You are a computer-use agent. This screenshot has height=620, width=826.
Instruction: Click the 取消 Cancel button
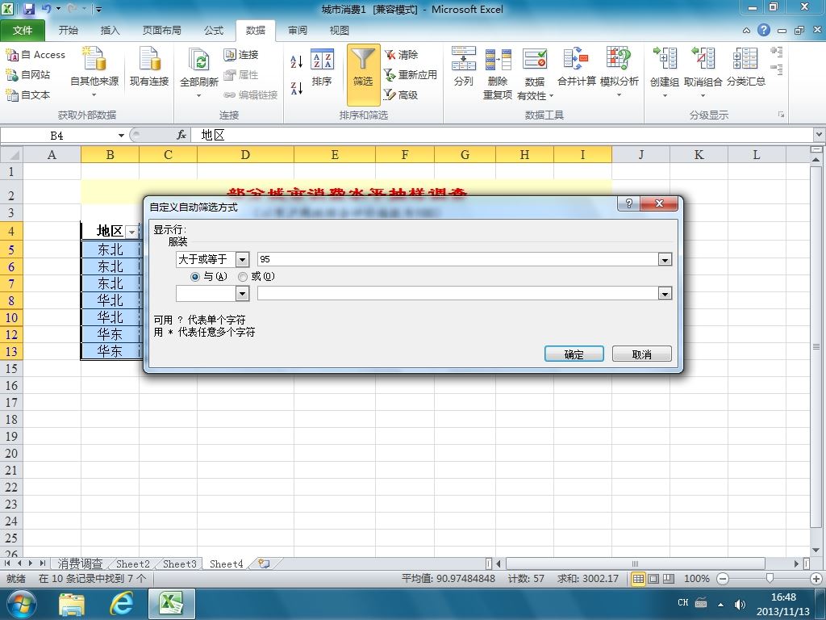(x=641, y=354)
